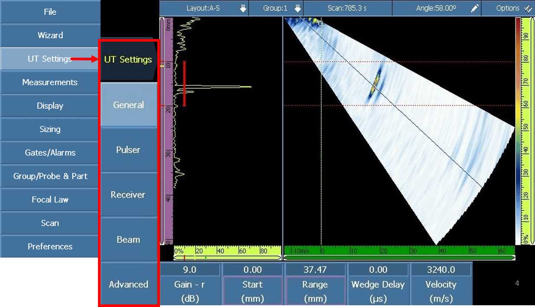
Task: Select the Velocity (m/s) parameter button
Action: [x=441, y=291]
